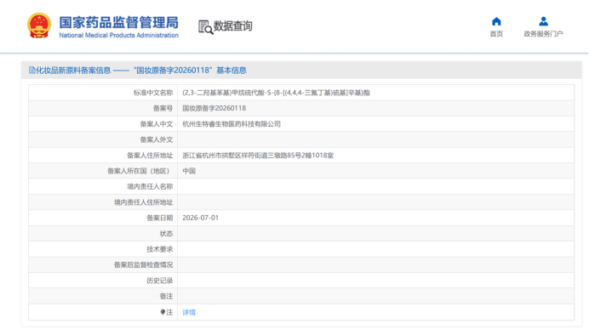The image size is (589, 329).
Task: Click the 政务服务门户 text link
Action: coord(543,34)
